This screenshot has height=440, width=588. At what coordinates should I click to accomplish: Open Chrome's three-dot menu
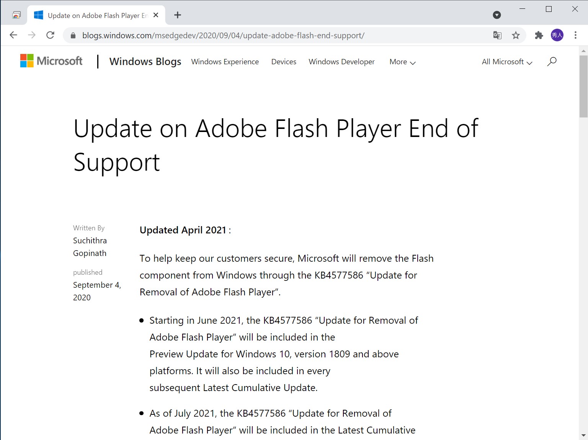pyautogui.click(x=575, y=35)
